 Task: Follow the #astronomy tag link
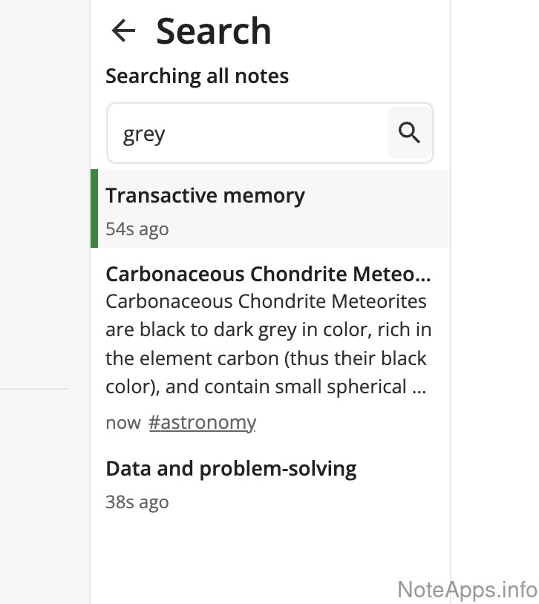202,423
